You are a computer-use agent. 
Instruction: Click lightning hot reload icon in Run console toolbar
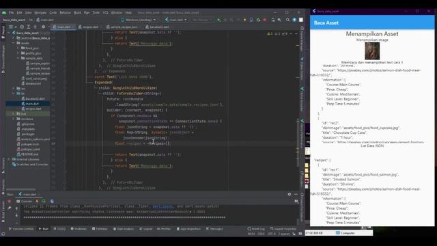pyautogui.click(x=37, y=201)
